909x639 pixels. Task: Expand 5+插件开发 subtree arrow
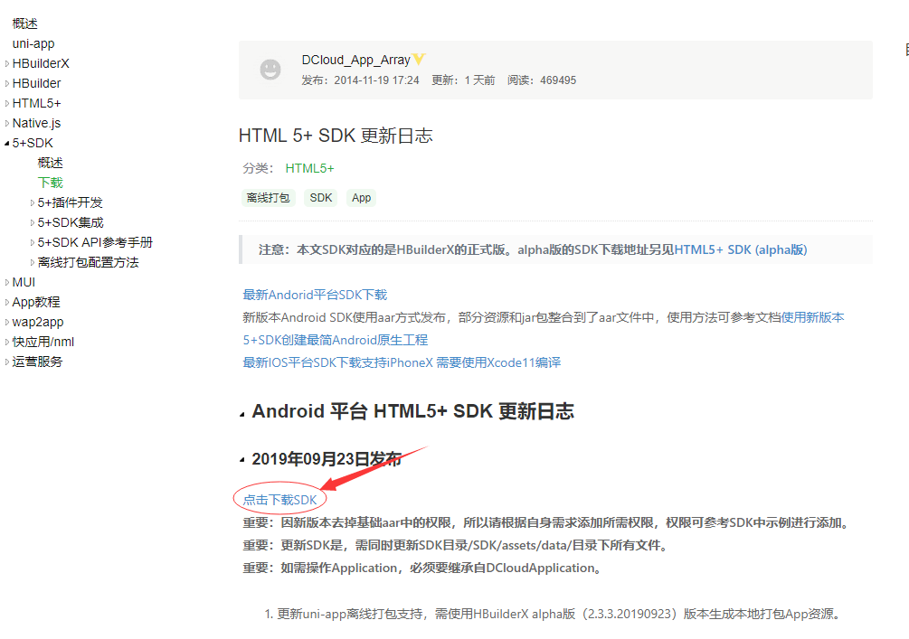[x=33, y=202]
